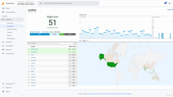
Task: Click the blue United States bar segment
Action: (x=40, y=34)
